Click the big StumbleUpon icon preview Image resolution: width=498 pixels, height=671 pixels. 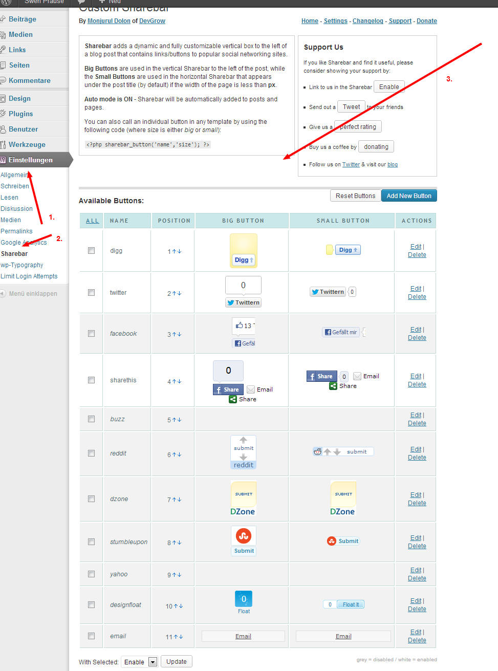[244, 536]
